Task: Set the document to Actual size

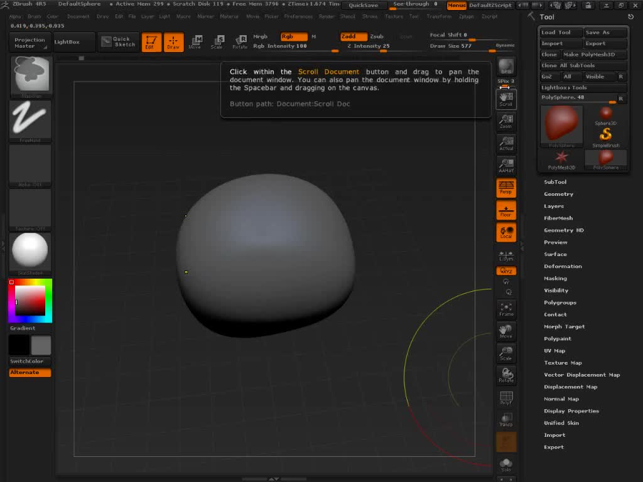Action: [x=506, y=144]
